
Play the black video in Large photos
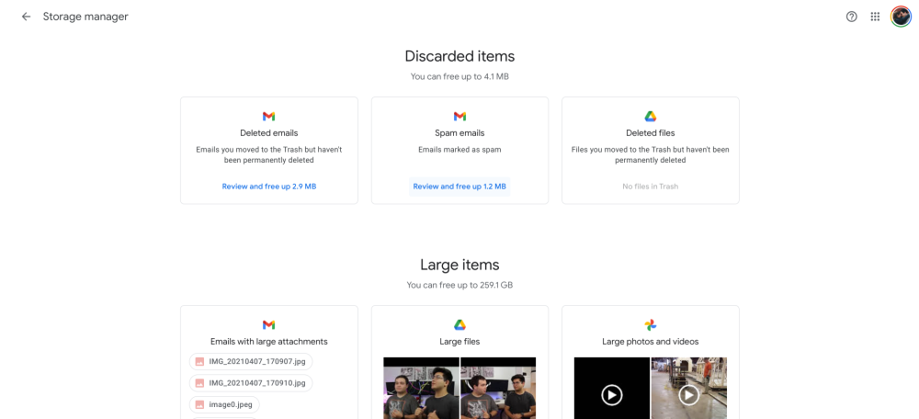pyautogui.click(x=611, y=393)
